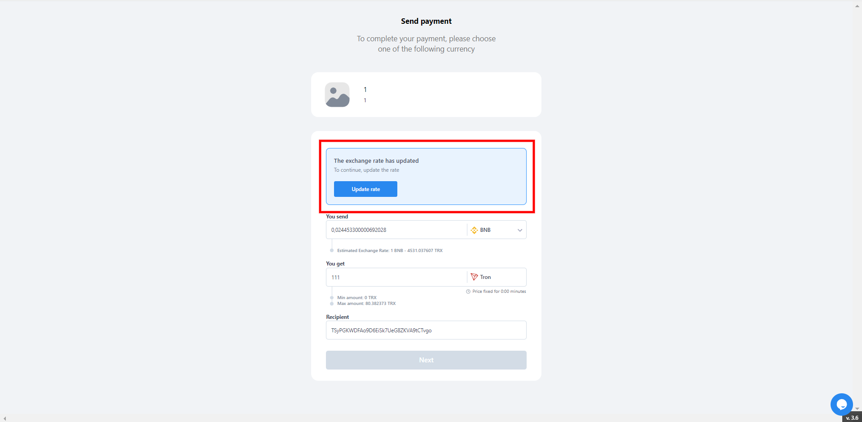
Task: Click into the Recipient address field
Action: click(426, 331)
